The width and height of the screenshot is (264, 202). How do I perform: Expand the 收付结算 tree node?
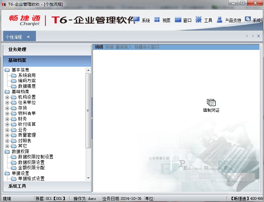click(7, 124)
